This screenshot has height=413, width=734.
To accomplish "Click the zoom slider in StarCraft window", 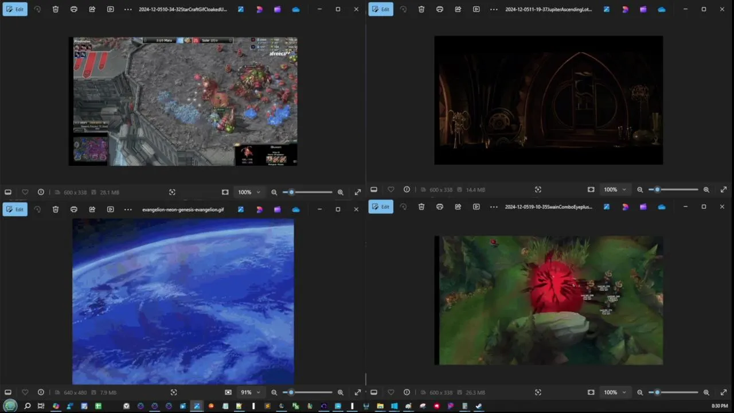I will click(x=307, y=192).
